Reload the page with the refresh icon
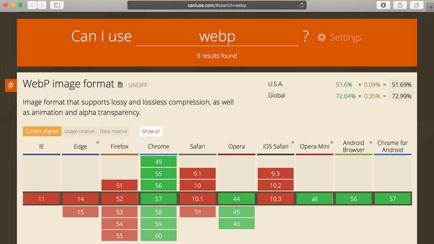The width and height of the screenshot is (434, 244). (301, 5)
